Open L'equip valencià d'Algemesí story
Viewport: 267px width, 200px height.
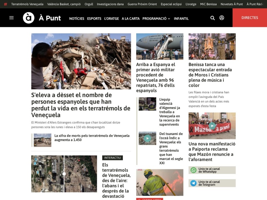pyautogui.click(x=170, y=112)
